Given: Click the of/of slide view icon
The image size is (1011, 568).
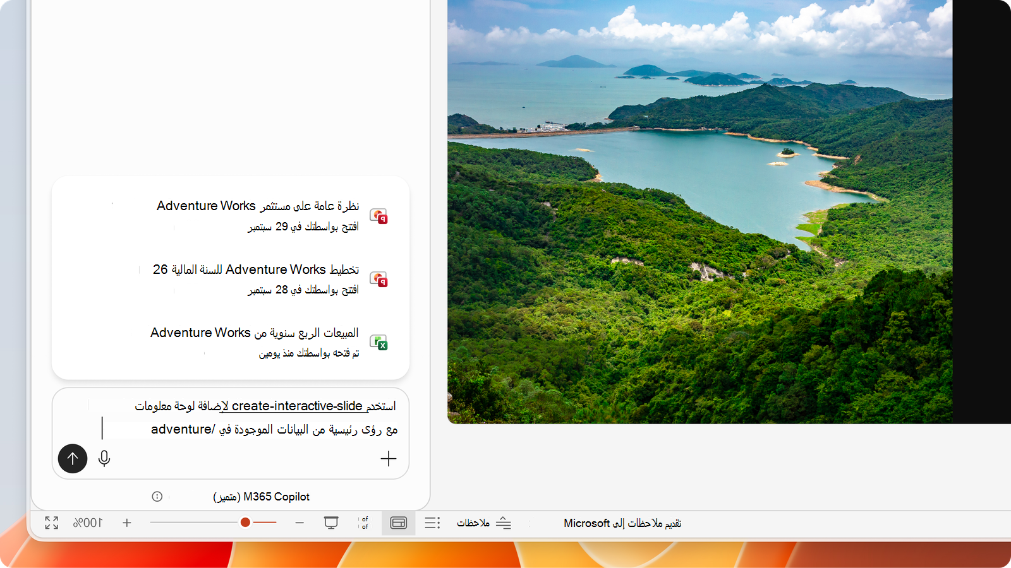Looking at the screenshot, I should click(365, 523).
